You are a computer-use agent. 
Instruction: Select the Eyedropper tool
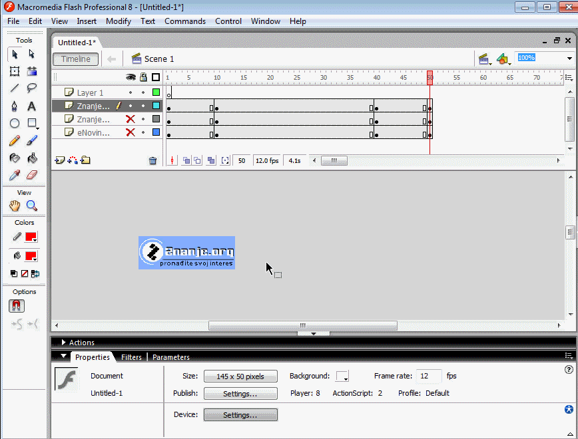[x=15, y=175]
